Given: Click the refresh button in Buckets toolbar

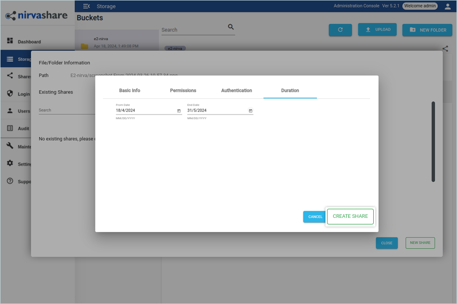Looking at the screenshot, I should pyautogui.click(x=340, y=30).
